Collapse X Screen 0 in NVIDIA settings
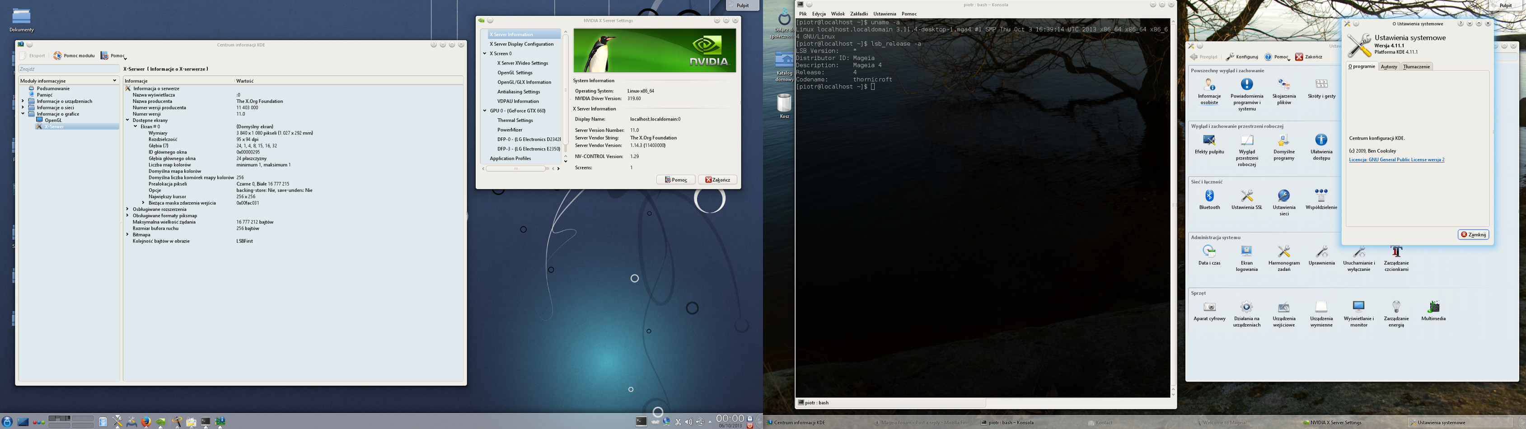Screen dimensions: 1526x429 (x=485, y=53)
